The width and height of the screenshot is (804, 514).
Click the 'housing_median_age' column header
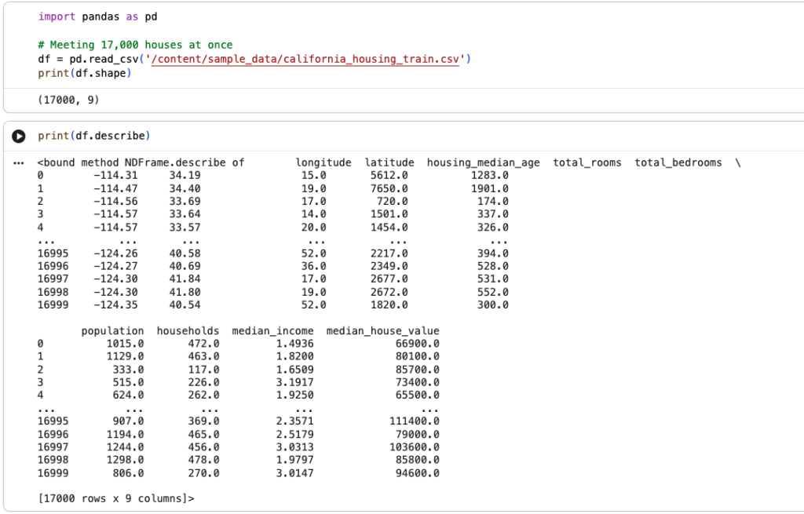coord(483,163)
